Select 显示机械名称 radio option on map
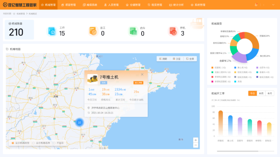 (x=41, y=143)
